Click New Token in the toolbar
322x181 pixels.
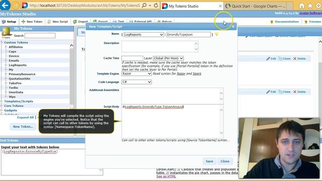click(32, 22)
